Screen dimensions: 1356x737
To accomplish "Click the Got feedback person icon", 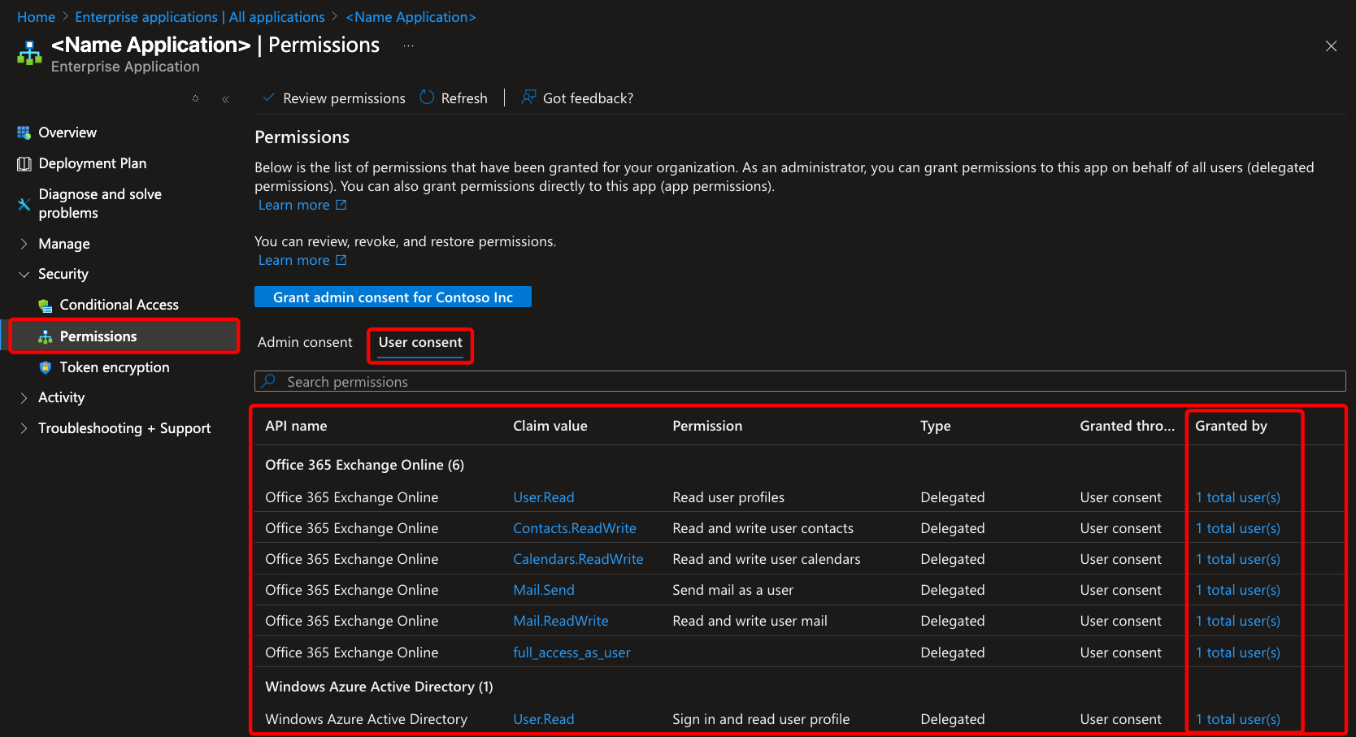I will [x=528, y=98].
